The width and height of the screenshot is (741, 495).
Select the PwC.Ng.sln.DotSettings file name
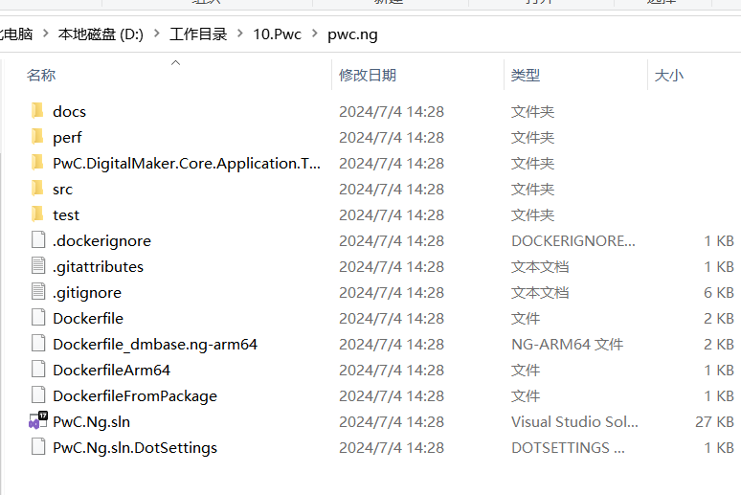(x=135, y=448)
